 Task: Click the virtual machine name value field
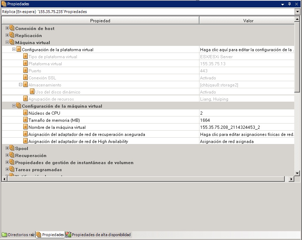click(x=247, y=127)
